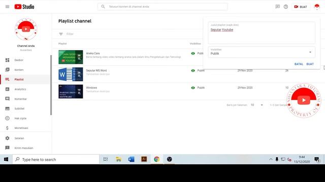Click the filter icon above the playlist table
Screen dimensions: 325x182
coord(61,34)
